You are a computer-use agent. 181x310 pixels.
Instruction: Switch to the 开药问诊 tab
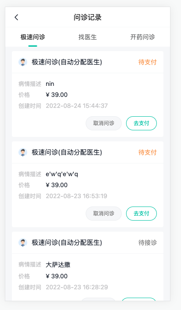coord(142,37)
